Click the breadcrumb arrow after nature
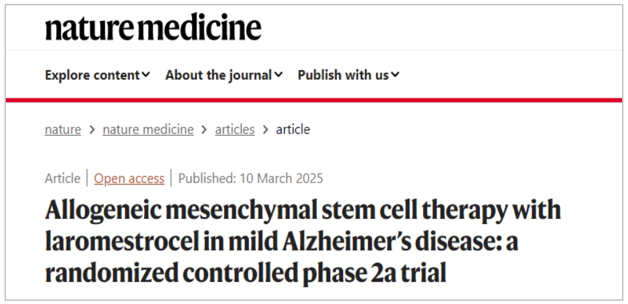 (92, 129)
